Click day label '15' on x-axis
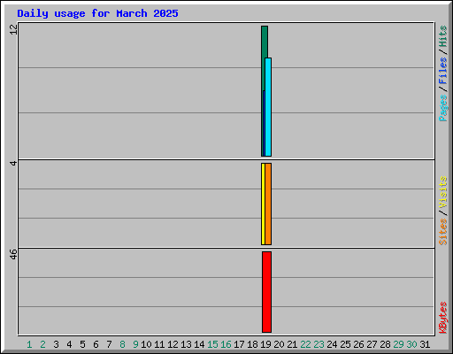This screenshot has height=354, width=453. tap(212, 344)
